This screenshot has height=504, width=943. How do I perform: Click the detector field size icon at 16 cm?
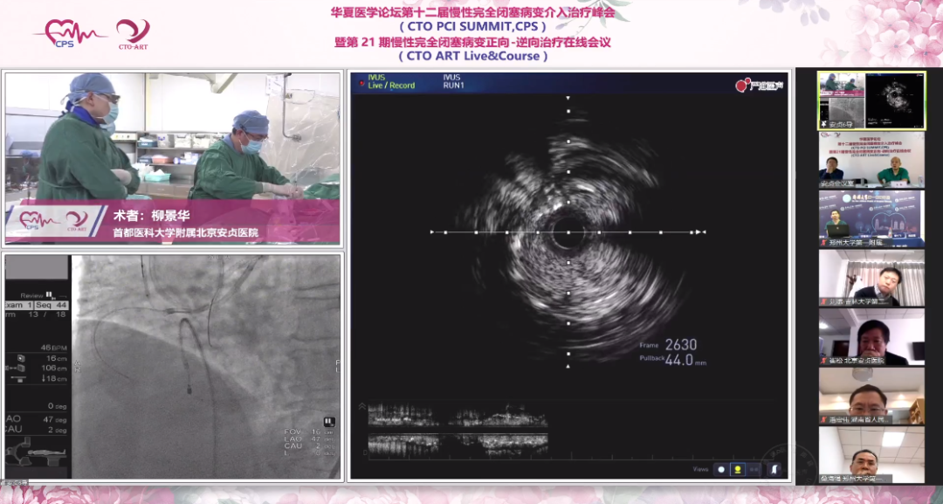pos(21,358)
